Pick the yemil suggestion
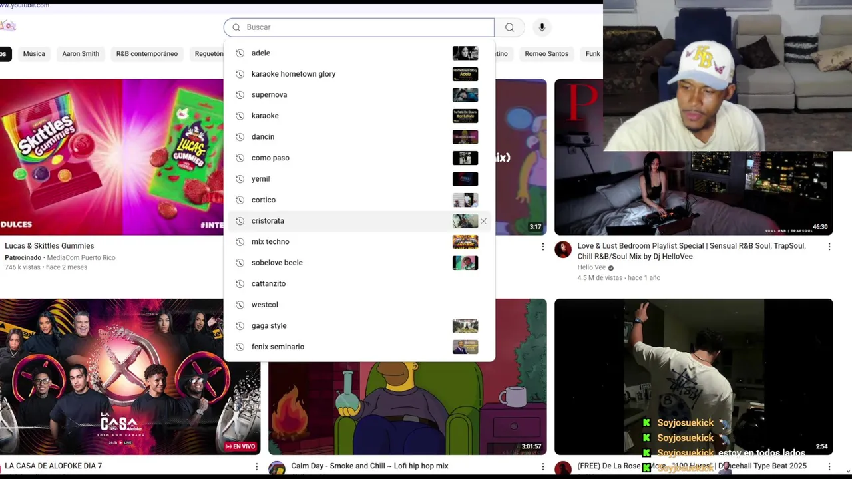 point(359,179)
